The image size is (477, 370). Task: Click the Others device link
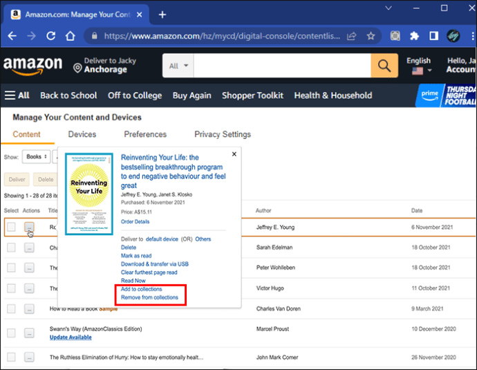(x=203, y=239)
